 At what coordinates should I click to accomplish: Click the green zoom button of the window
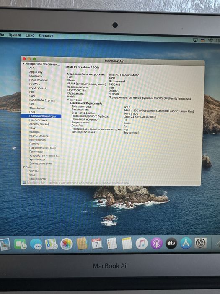click(34, 59)
